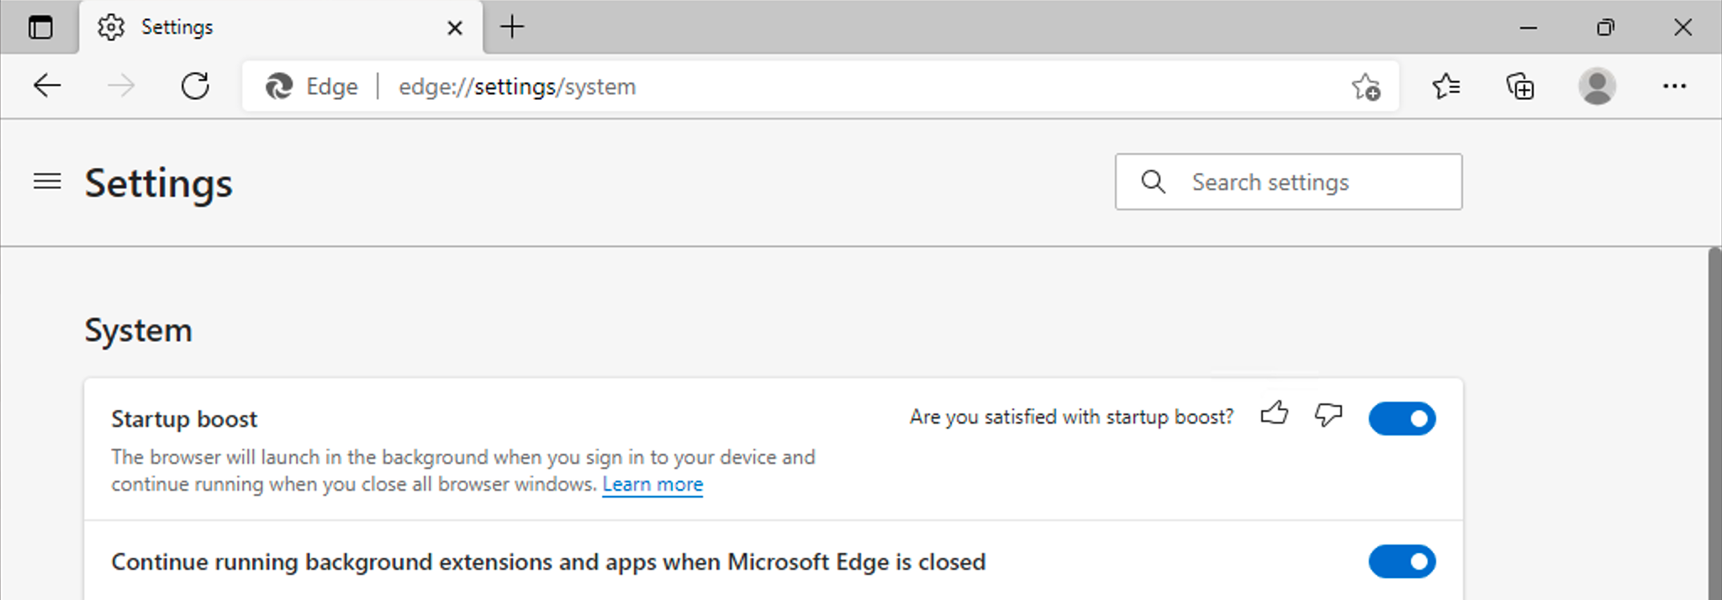The image size is (1722, 600).
Task: Click the Edge logo in address bar
Action: coord(279,87)
